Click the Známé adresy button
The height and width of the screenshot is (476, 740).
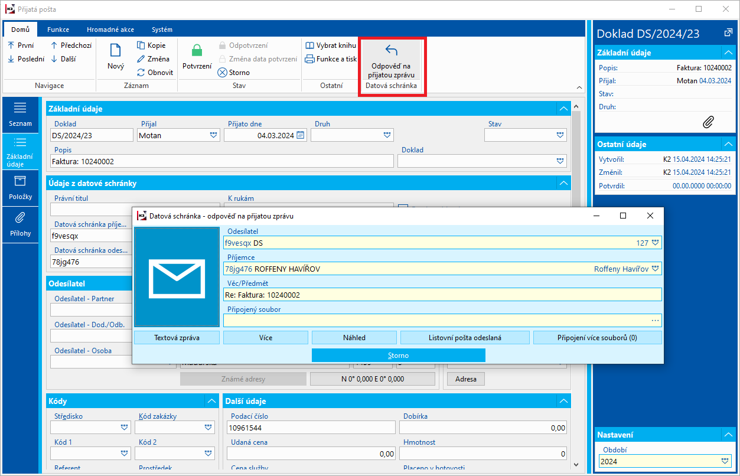[243, 379]
